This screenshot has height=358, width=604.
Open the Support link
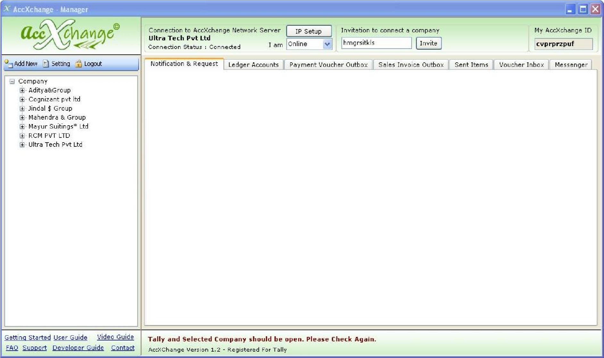click(35, 348)
